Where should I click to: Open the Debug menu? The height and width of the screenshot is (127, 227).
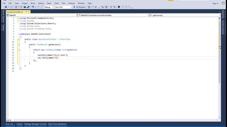41,3
